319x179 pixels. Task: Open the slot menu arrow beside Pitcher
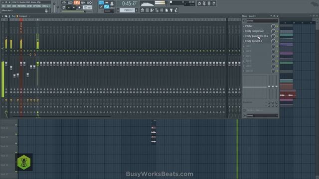point(244,26)
